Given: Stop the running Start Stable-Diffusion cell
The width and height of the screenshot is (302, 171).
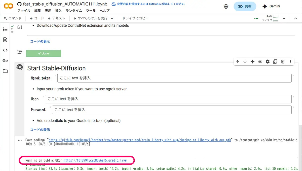Looking at the screenshot, I should coord(19,67).
